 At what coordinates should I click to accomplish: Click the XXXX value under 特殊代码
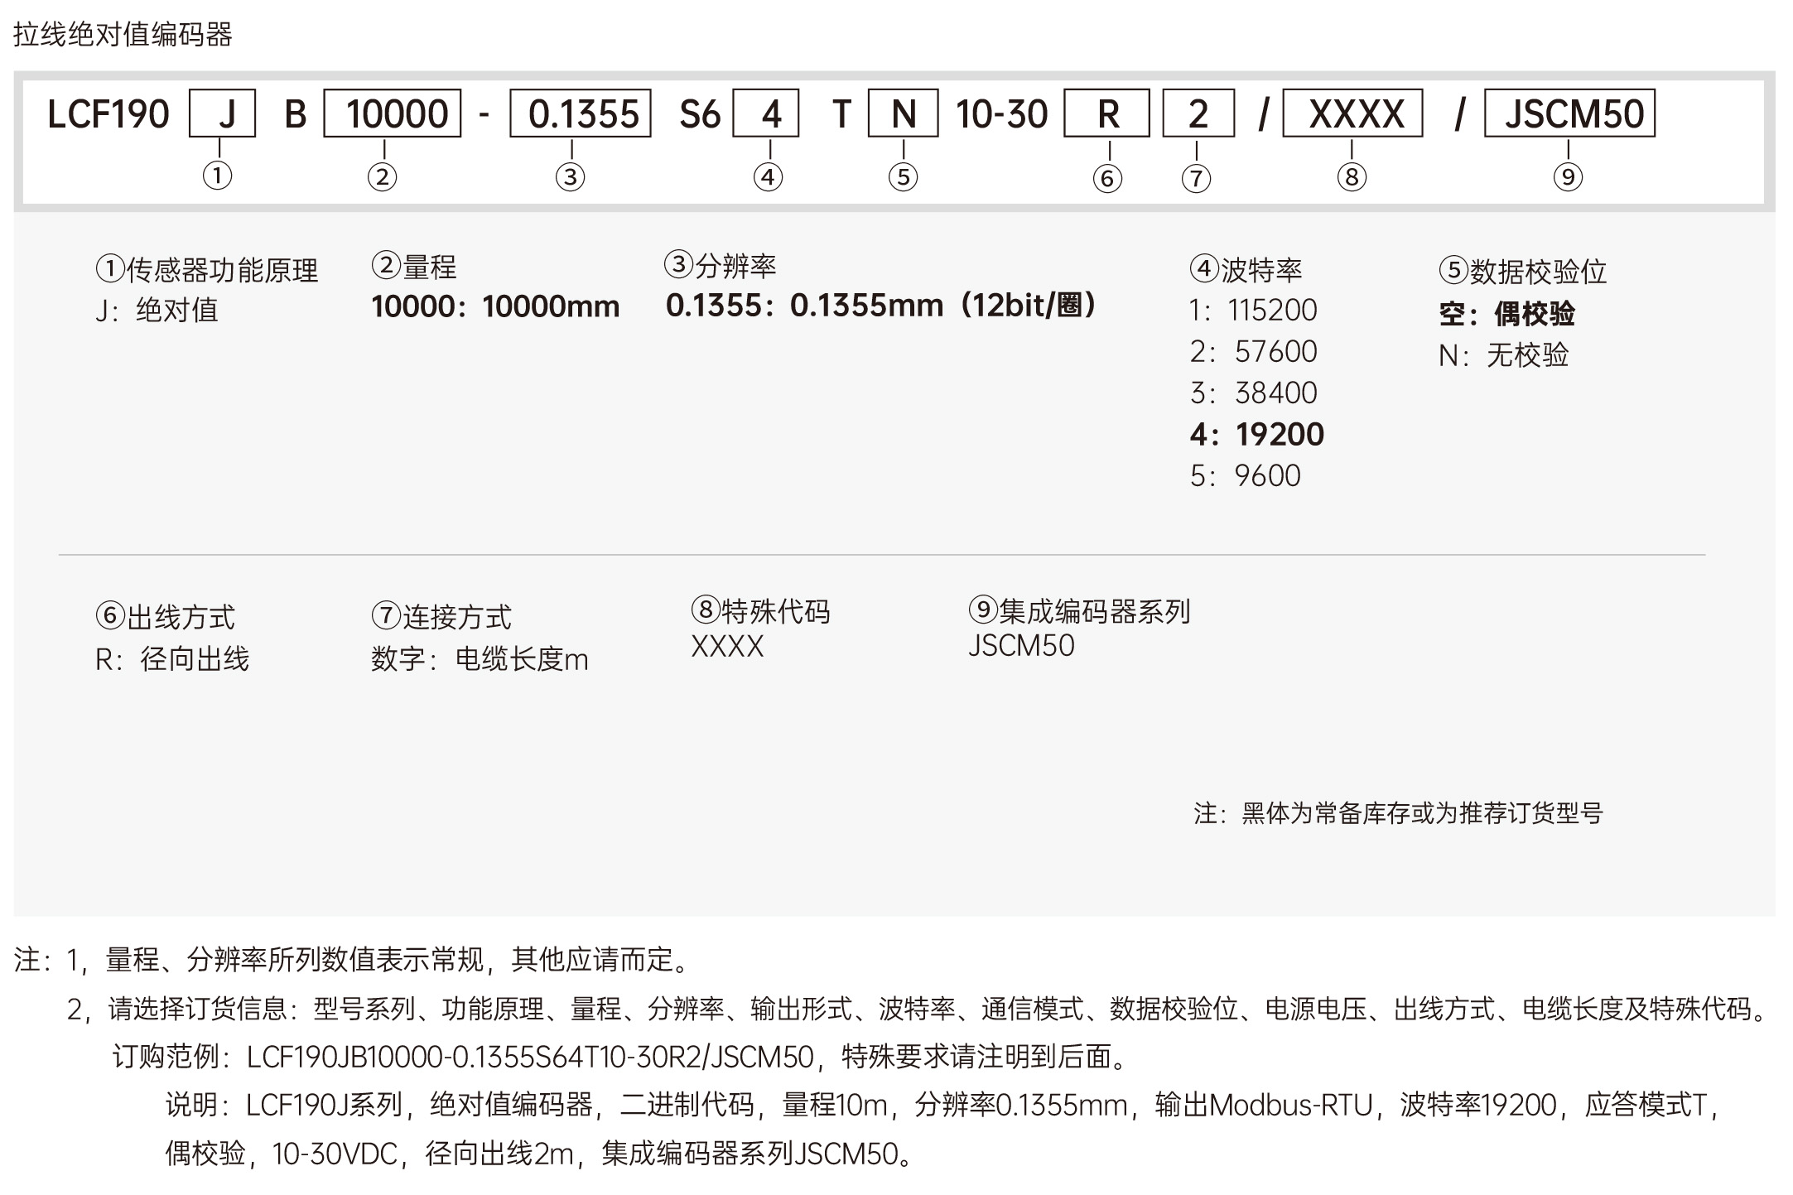click(x=728, y=647)
